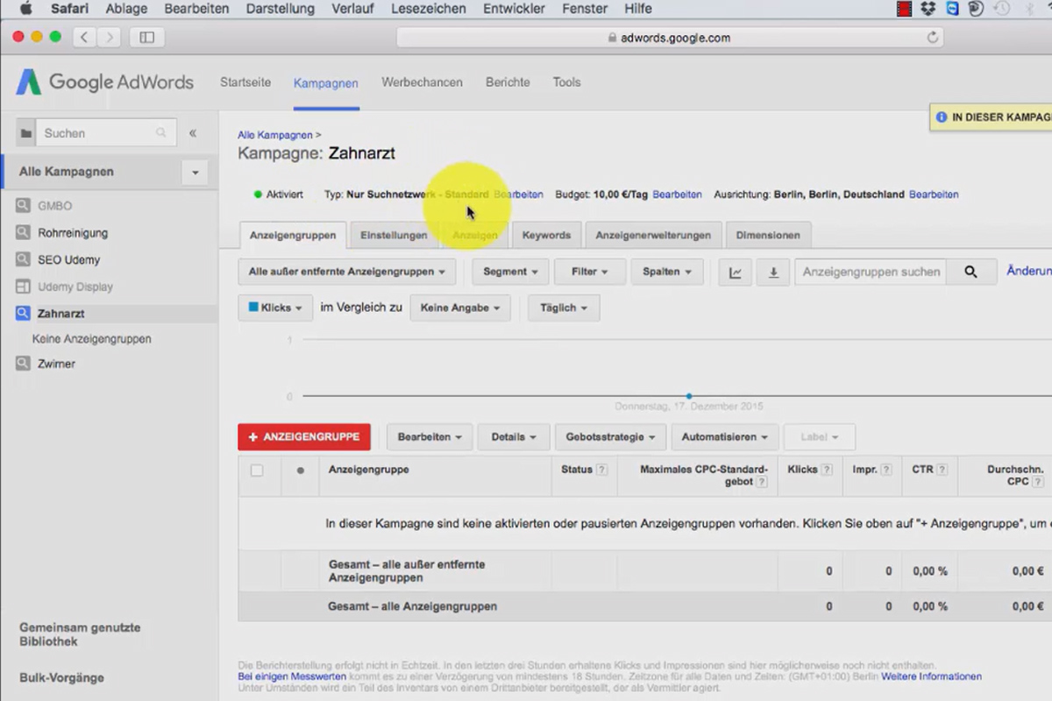The image size is (1052, 701).
Task: Switch to the Einstellungen tab
Action: pos(394,236)
